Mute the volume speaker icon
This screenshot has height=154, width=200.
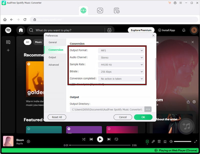(x=171, y=141)
